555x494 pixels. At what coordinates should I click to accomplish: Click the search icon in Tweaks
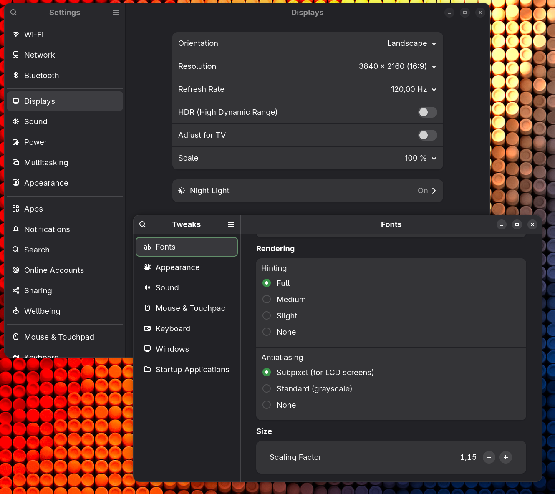(143, 224)
